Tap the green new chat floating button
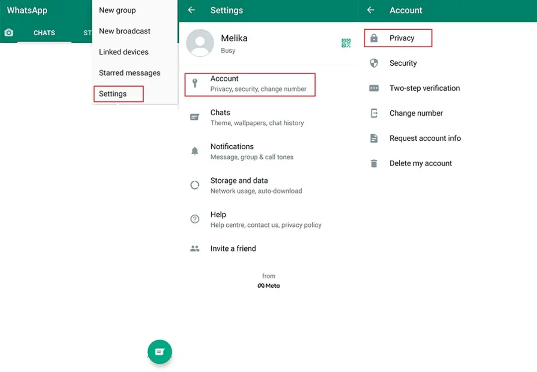This screenshot has width=537, height=372. [160, 352]
